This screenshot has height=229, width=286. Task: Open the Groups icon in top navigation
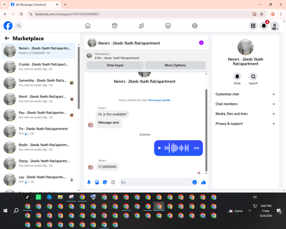[194, 26]
